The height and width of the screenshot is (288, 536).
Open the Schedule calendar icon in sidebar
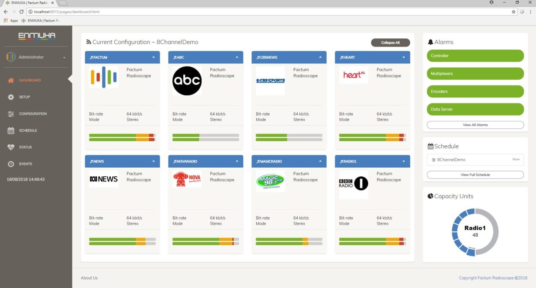(x=11, y=130)
